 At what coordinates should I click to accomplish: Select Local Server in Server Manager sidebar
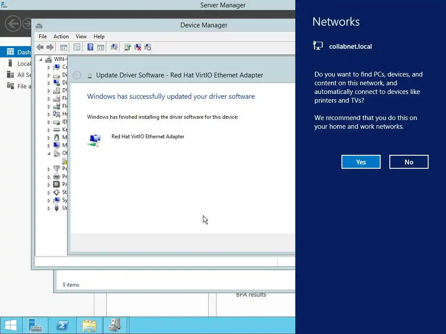[16, 63]
